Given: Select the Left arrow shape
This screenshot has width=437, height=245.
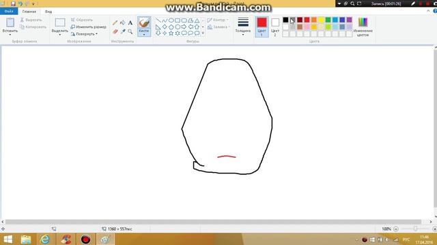Looking at the screenshot, I should coord(191,27).
